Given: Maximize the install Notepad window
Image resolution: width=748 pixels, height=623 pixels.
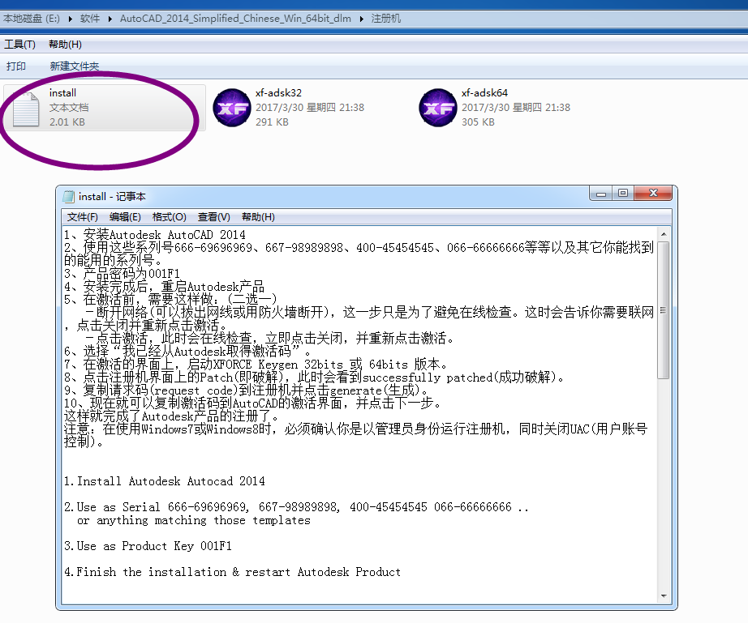Looking at the screenshot, I should click(623, 194).
